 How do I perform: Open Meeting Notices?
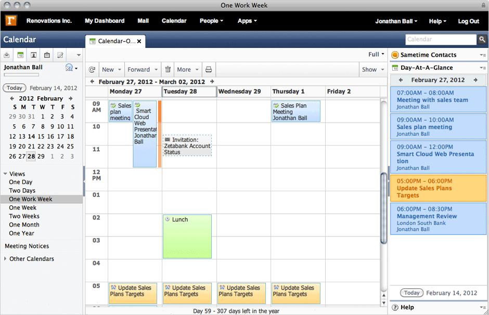[x=27, y=246]
